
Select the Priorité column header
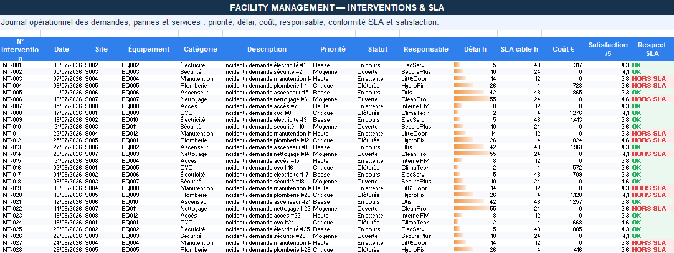click(x=333, y=49)
